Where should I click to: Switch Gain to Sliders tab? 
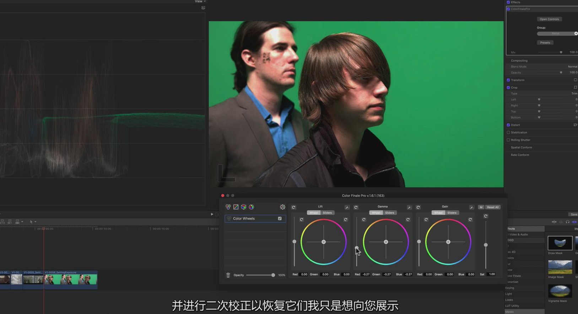point(452,213)
